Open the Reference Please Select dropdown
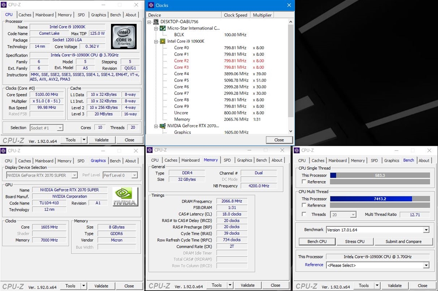This screenshot has width=438, height=291. [x=426, y=265]
